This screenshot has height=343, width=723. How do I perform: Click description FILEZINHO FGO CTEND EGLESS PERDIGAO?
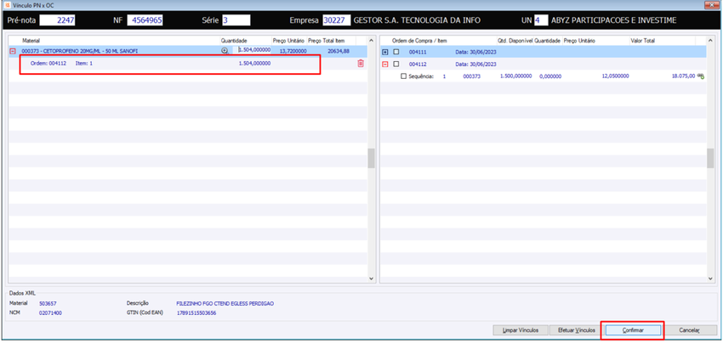(225, 304)
